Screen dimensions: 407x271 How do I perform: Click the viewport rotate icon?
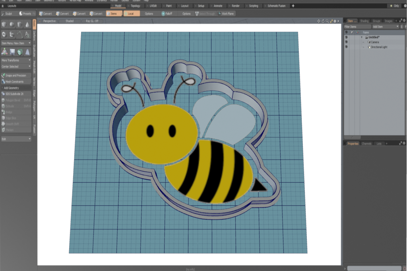[x=323, y=21]
